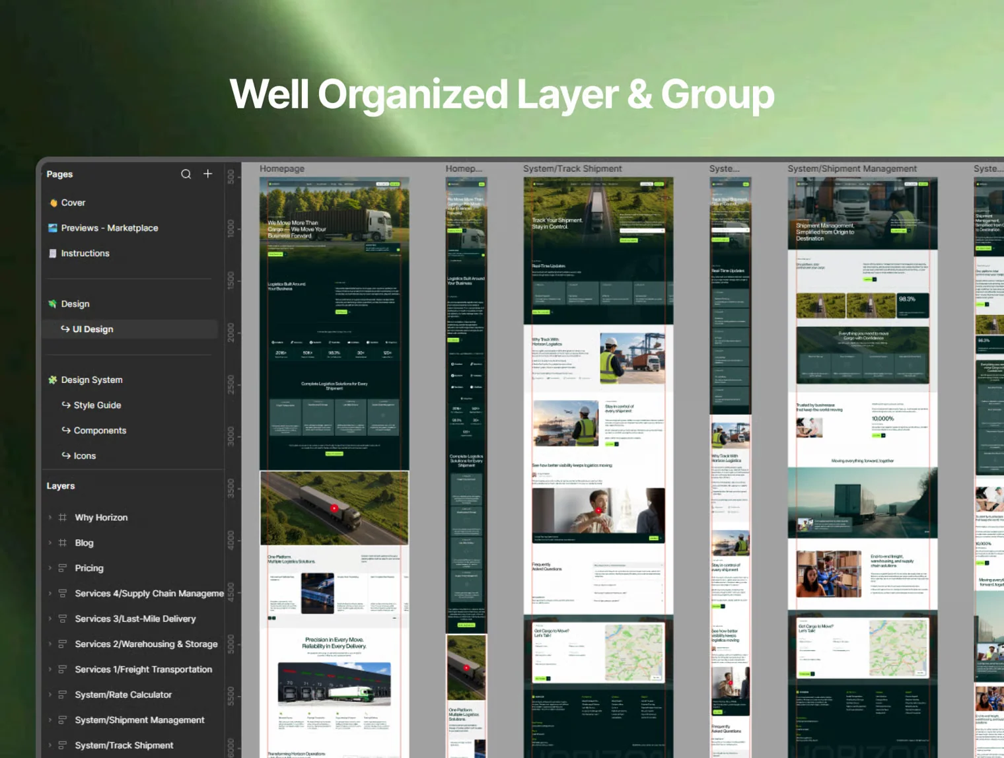1004x758 pixels.
Task: Click the frame icon of Why Horizon layer
Action: [x=63, y=518]
